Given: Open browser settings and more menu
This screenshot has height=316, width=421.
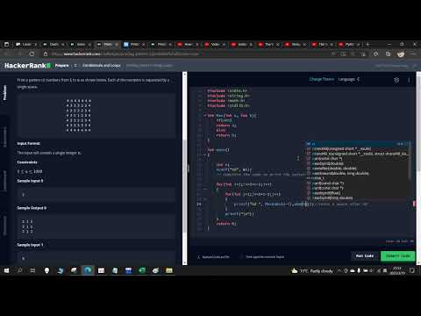Looking at the screenshot, I should tap(413, 54).
